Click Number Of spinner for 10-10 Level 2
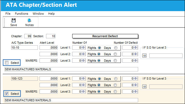The image size is (185, 104). [83, 54]
